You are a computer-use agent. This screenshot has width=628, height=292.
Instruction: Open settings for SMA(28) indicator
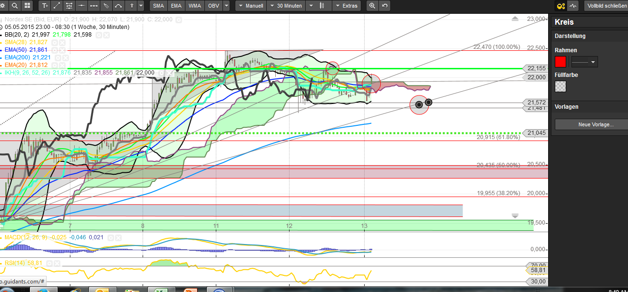point(55,42)
